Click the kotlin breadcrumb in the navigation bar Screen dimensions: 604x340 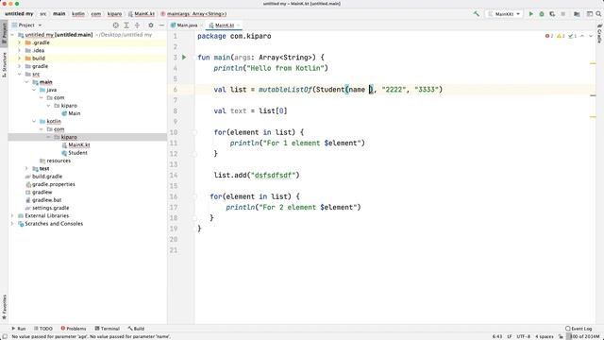(x=78, y=14)
